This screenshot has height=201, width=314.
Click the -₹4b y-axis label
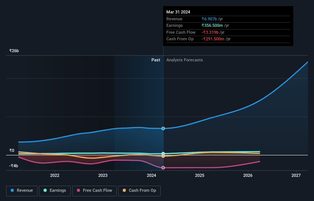[x=14, y=166]
